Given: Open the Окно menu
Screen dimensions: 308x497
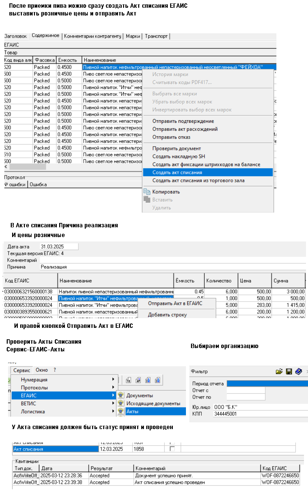Looking at the screenshot, I should click(42, 370).
